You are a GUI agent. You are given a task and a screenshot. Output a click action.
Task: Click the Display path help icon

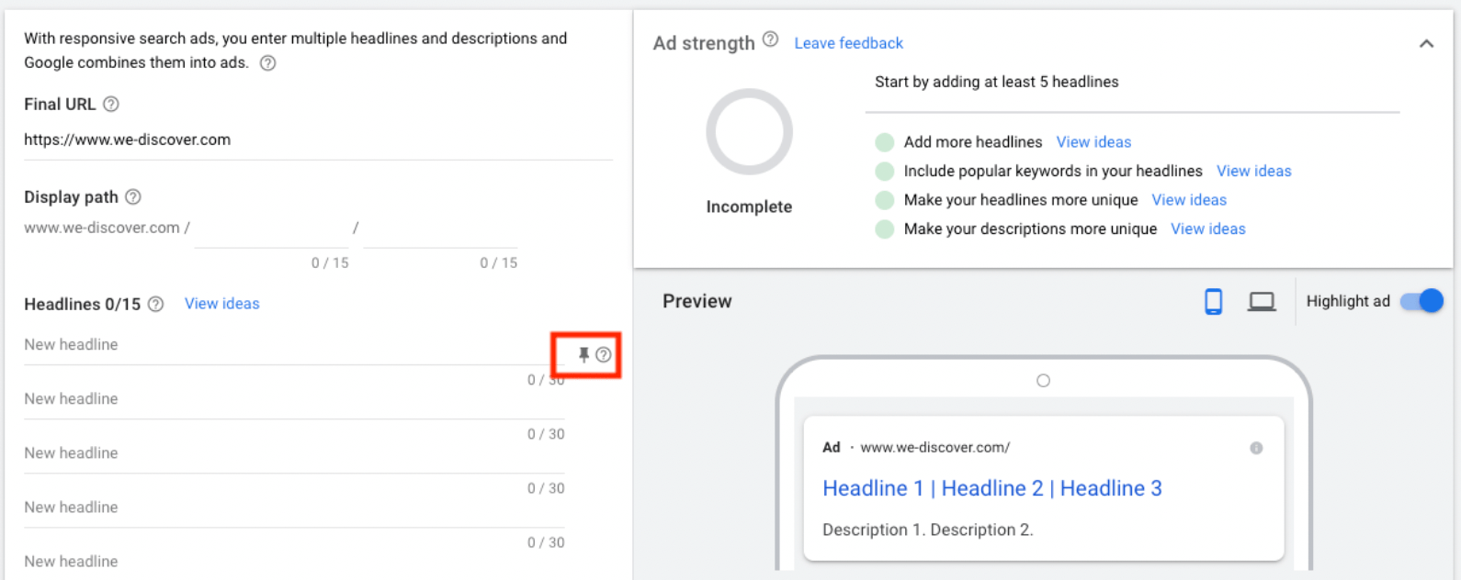point(133,197)
